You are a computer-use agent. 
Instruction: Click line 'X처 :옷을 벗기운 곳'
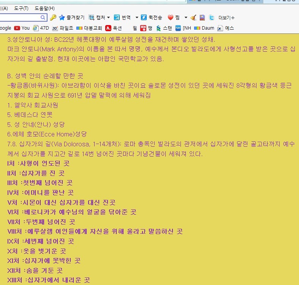click(x=36, y=251)
